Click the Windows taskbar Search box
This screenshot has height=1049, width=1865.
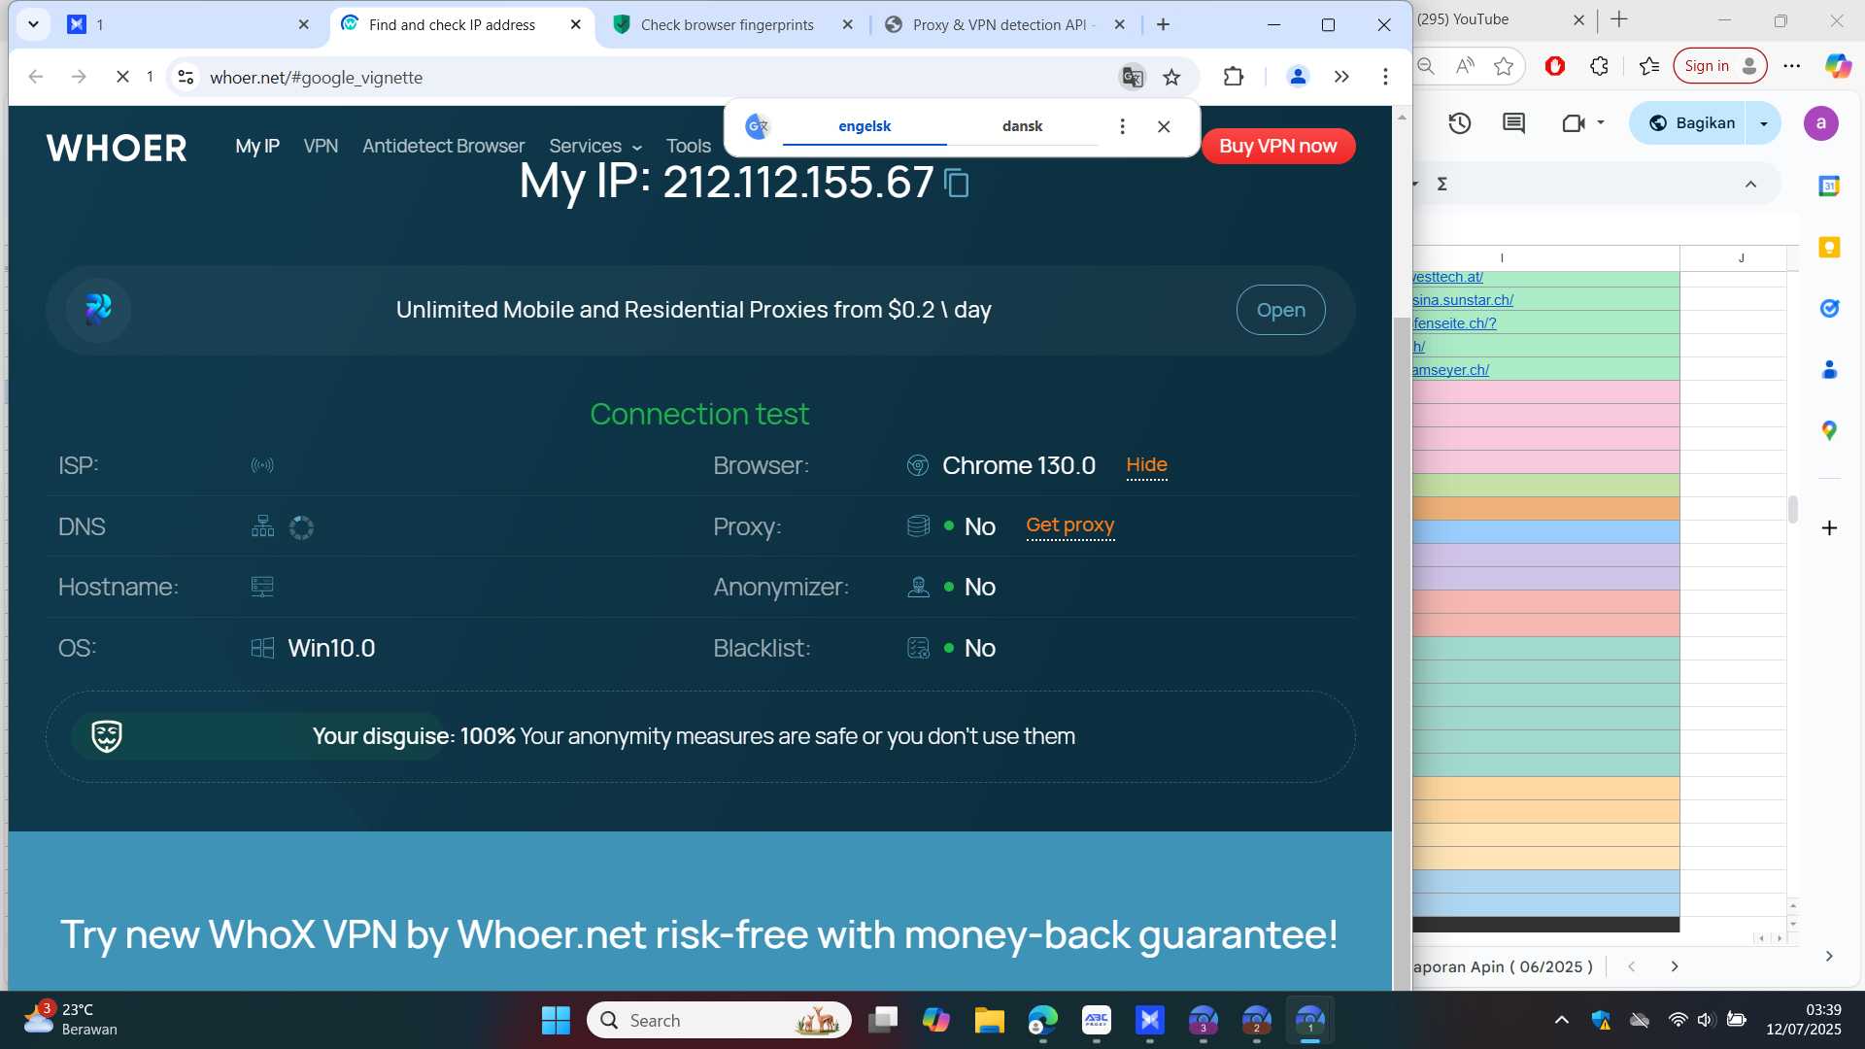[x=719, y=1020]
